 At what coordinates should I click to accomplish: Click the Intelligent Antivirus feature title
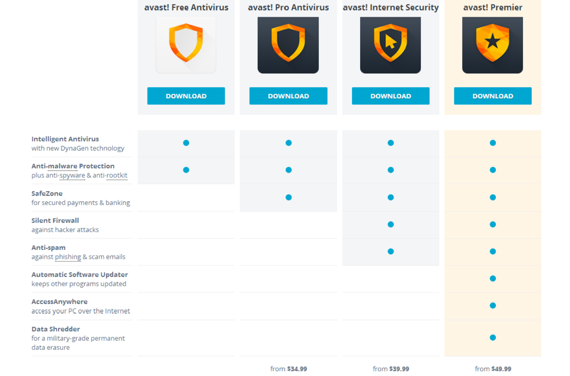(x=65, y=139)
